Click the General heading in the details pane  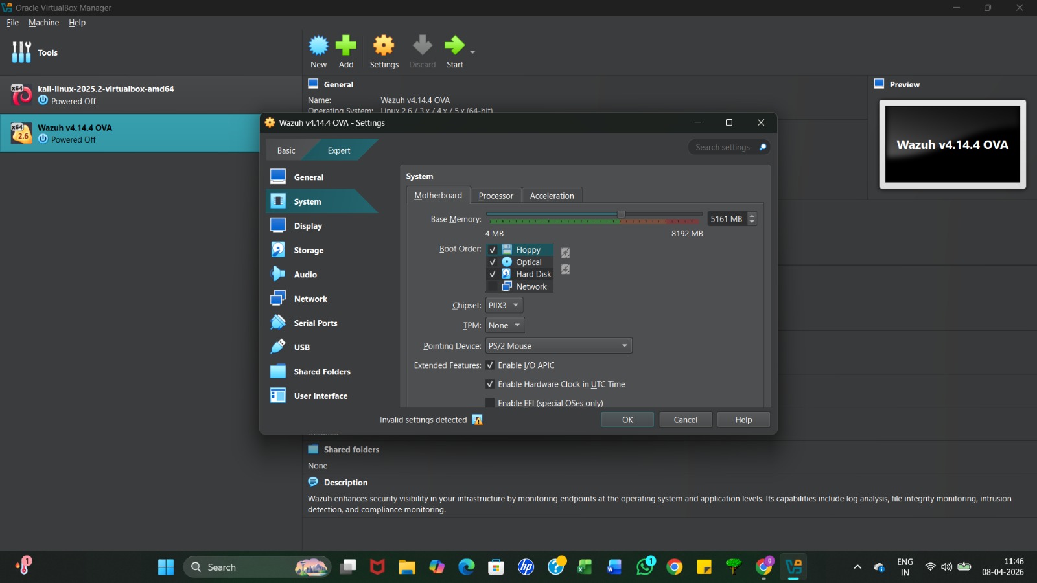tap(338, 84)
